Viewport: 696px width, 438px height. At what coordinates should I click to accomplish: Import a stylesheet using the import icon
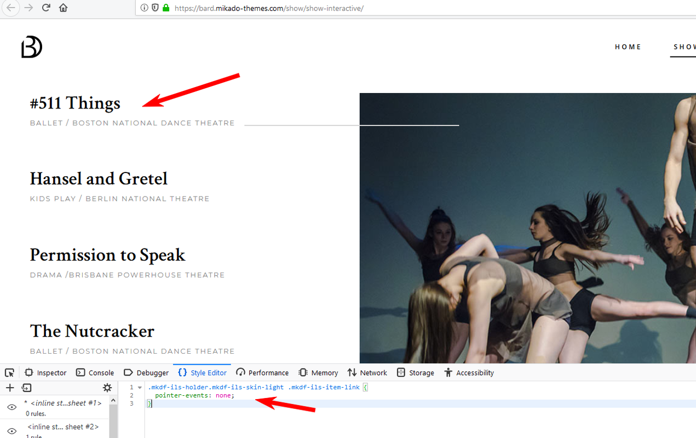click(x=26, y=388)
